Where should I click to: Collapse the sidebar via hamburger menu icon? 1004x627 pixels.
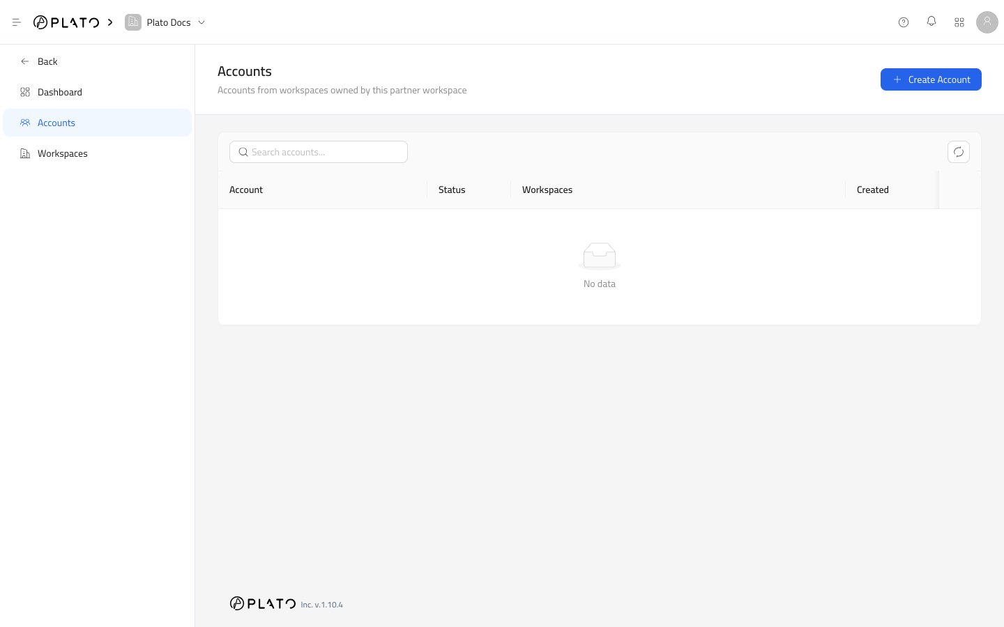click(17, 22)
